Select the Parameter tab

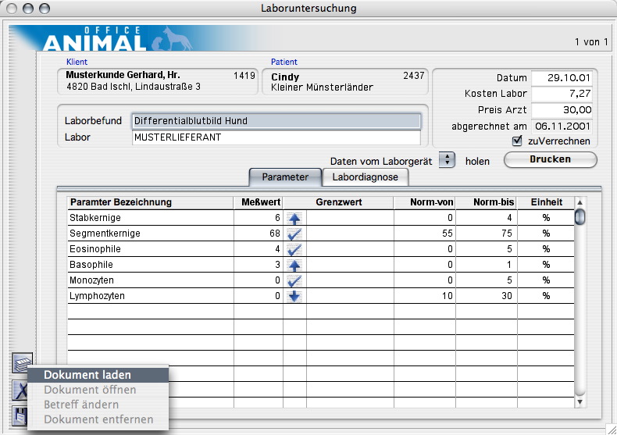pos(284,177)
